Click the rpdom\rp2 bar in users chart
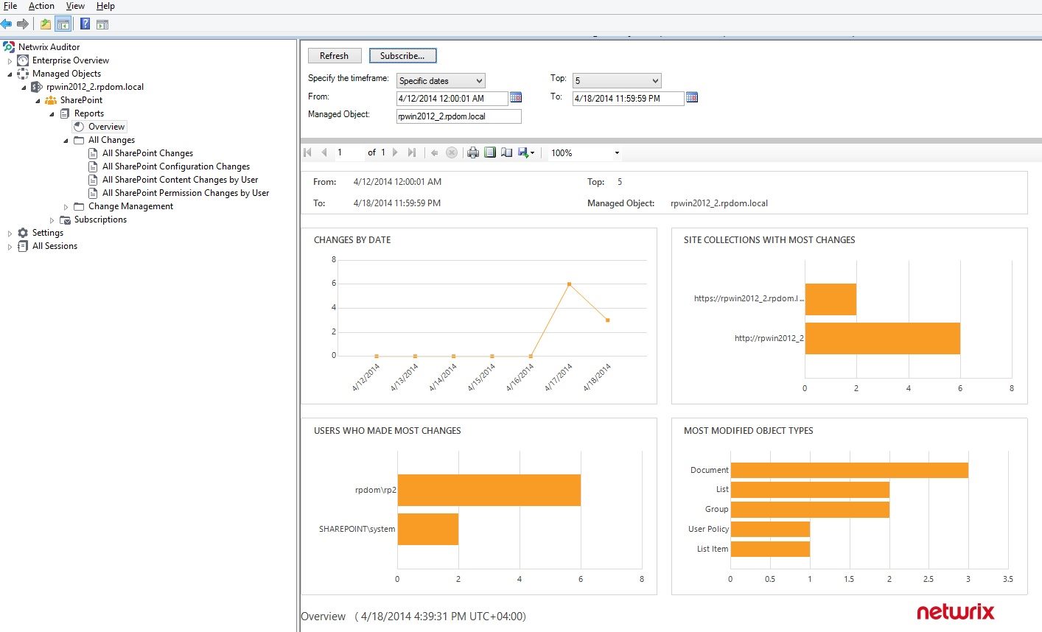The height and width of the screenshot is (632, 1042). pyautogui.click(x=489, y=490)
